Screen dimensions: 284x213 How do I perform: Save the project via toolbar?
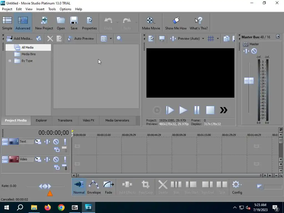pos(74,23)
